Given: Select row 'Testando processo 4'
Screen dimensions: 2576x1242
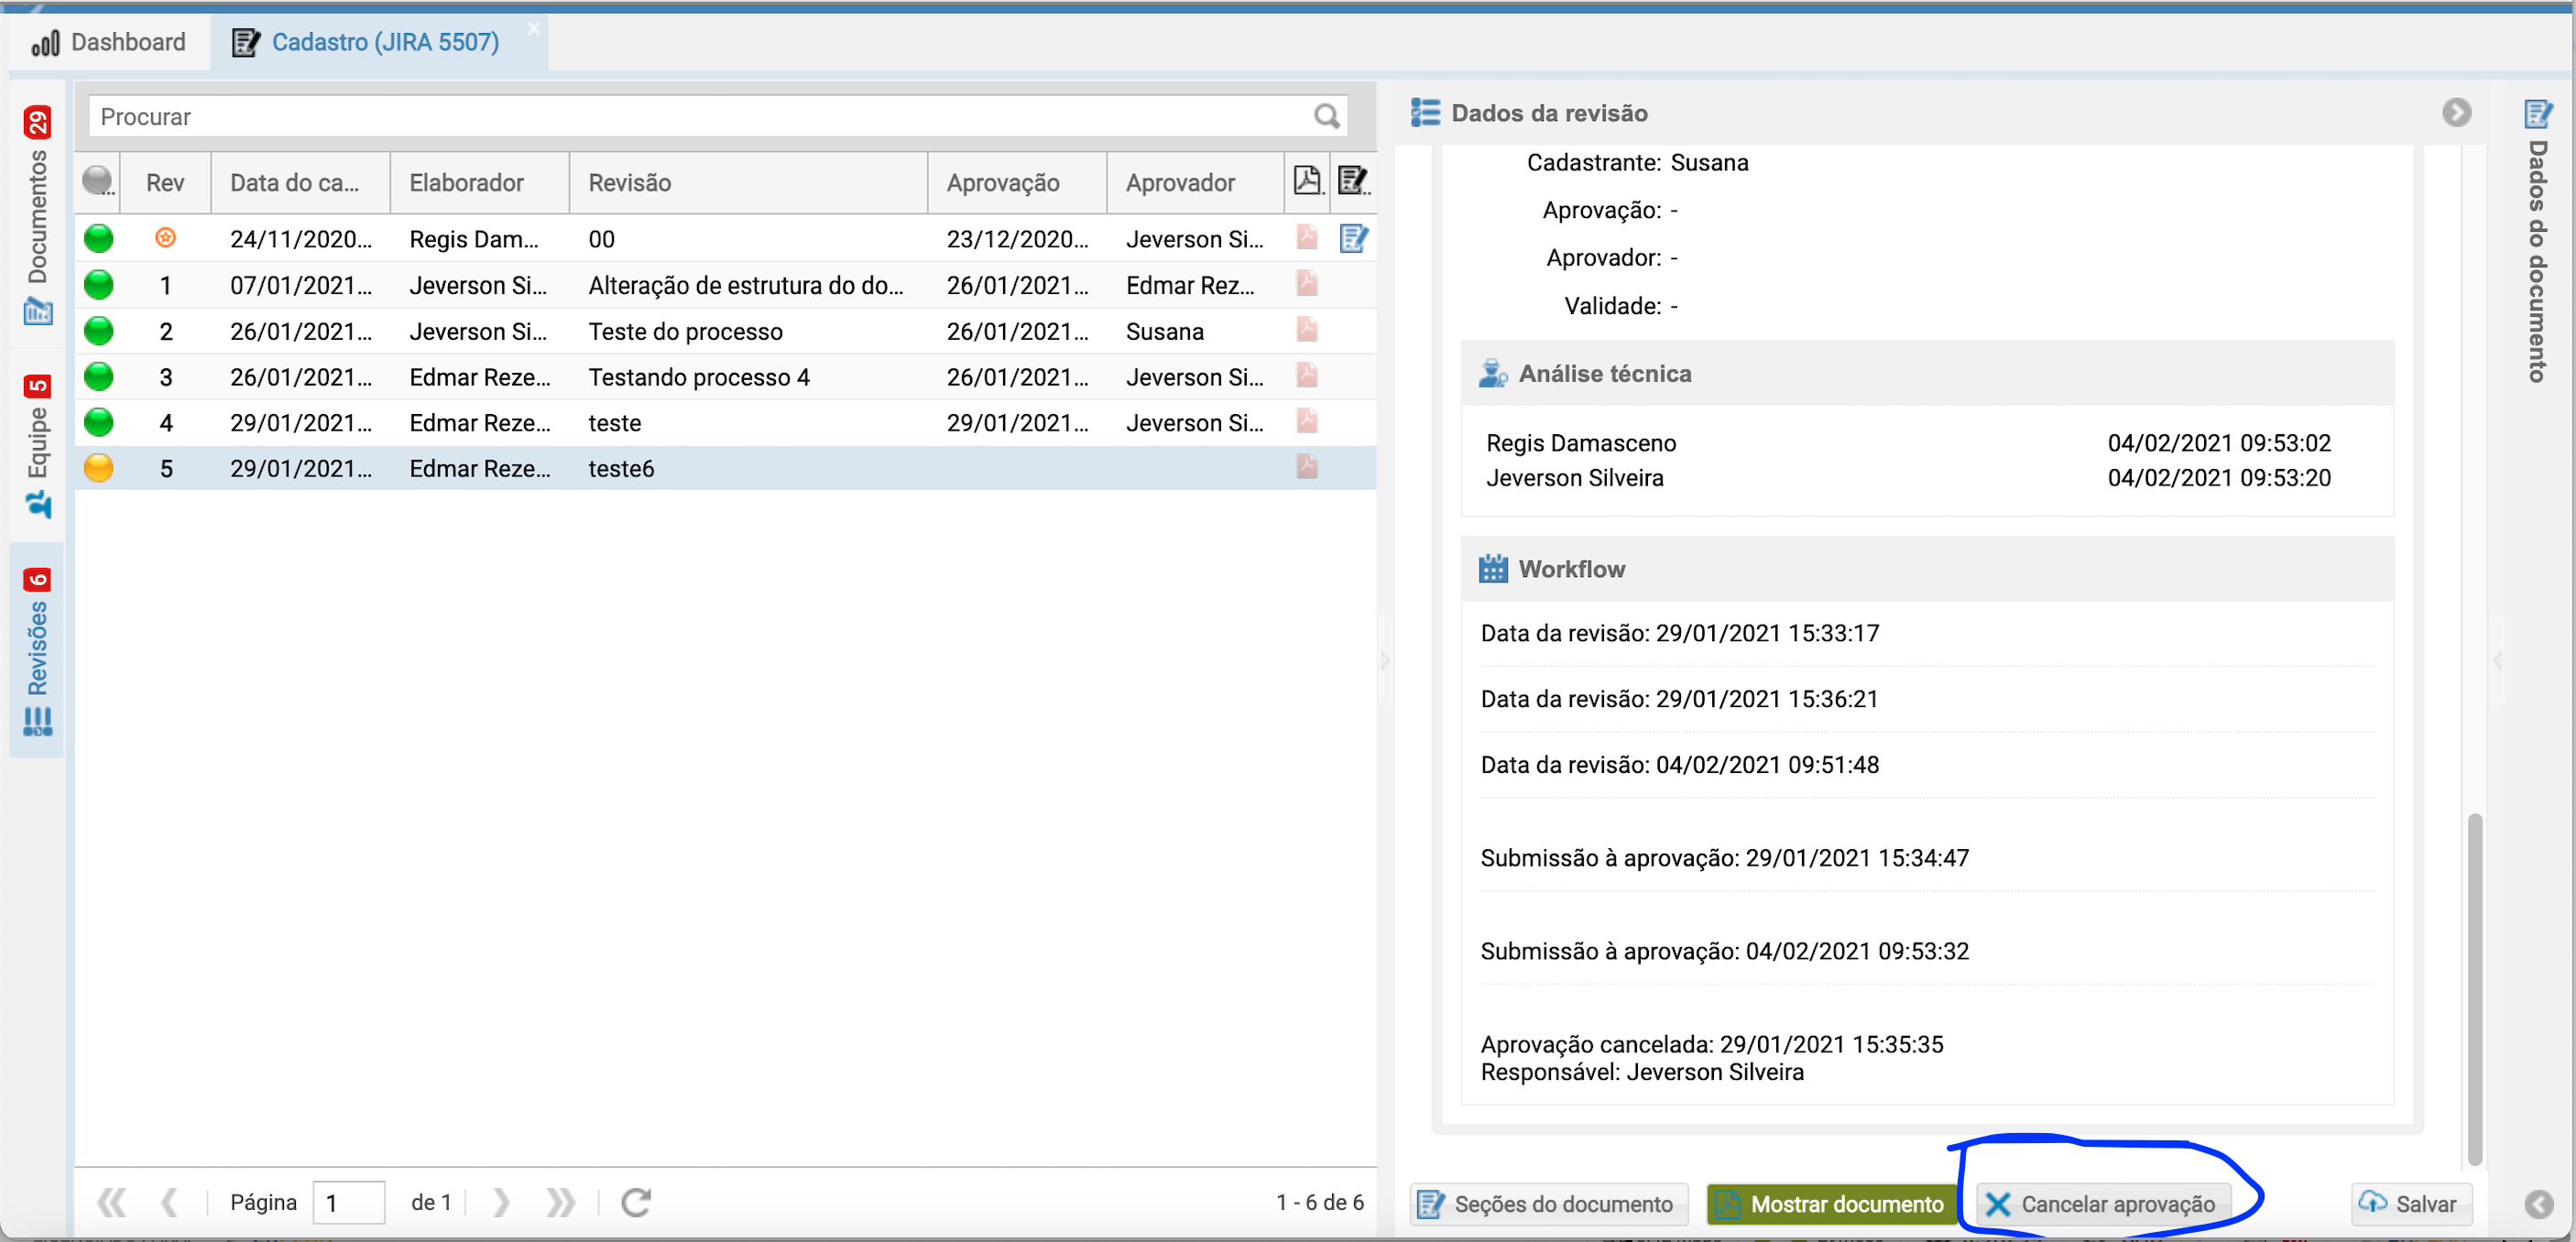Looking at the screenshot, I should point(726,377).
